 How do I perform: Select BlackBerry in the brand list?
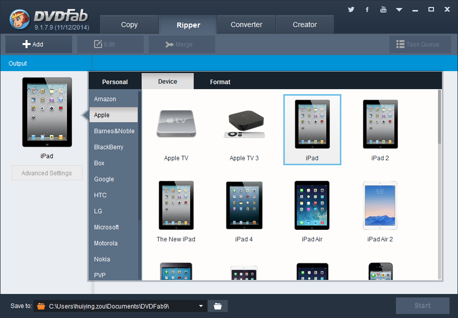pos(113,147)
